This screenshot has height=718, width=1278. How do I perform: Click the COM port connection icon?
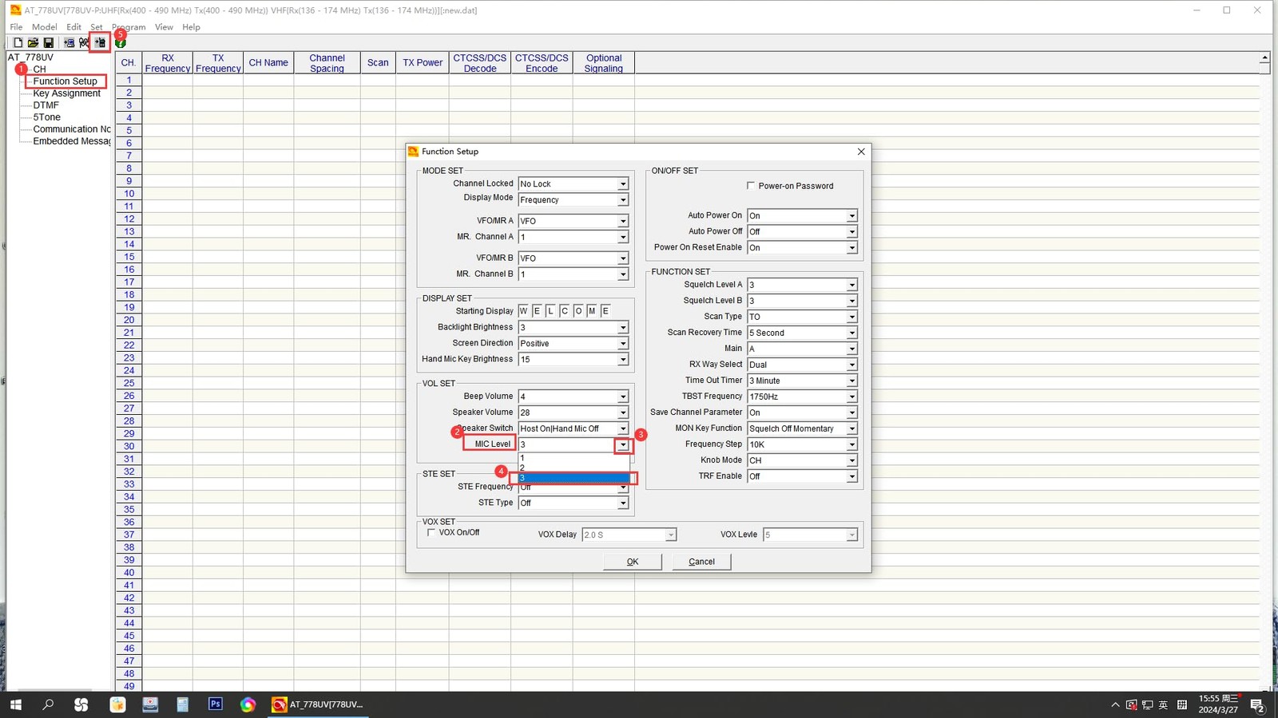coord(84,43)
